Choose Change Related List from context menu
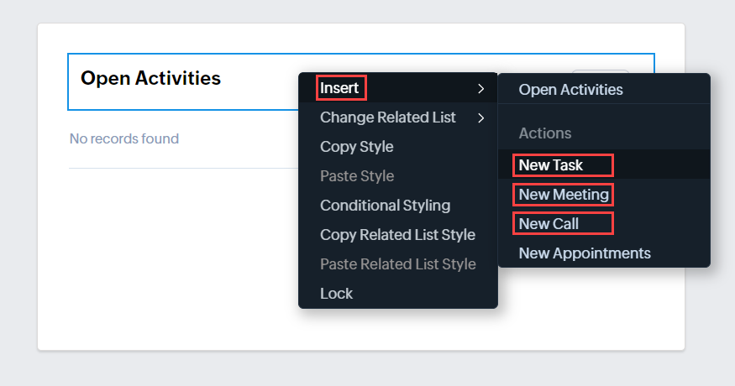This screenshot has height=386, width=735. tap(387, 117)
